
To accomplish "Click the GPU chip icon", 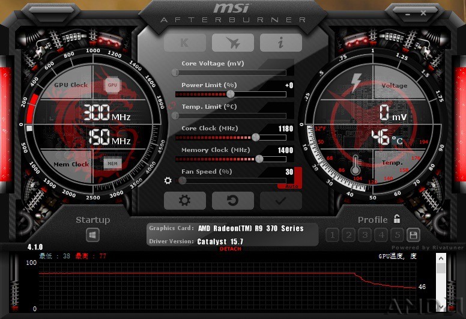I will pos(112,85).
